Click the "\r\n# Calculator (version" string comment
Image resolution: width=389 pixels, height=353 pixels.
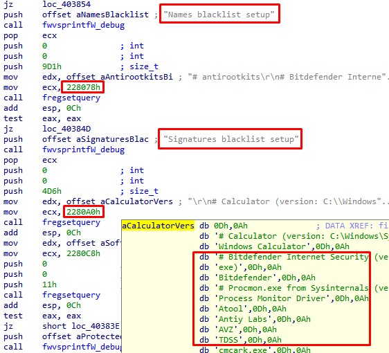click(288, 201)
